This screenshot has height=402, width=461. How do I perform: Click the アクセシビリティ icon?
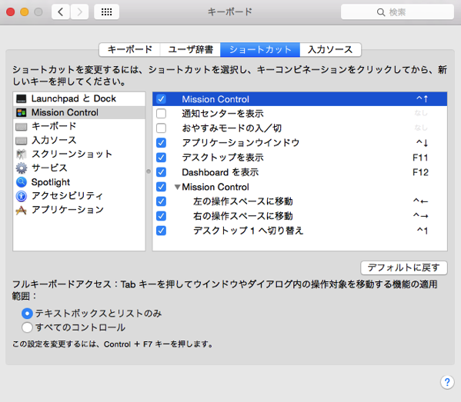[x=22, y=196]
